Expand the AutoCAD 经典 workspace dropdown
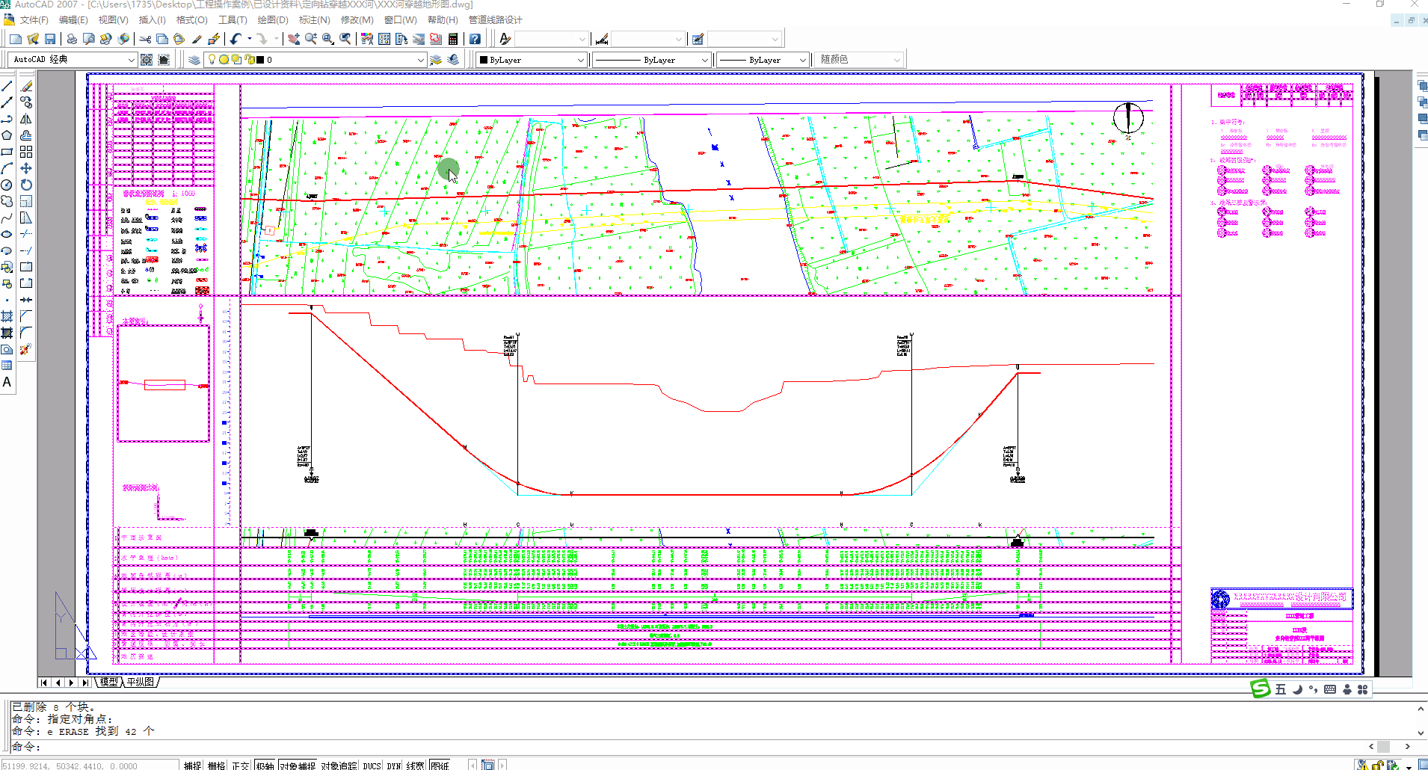The width and height of the screenshot is (1428, 770). click(131, 60)
